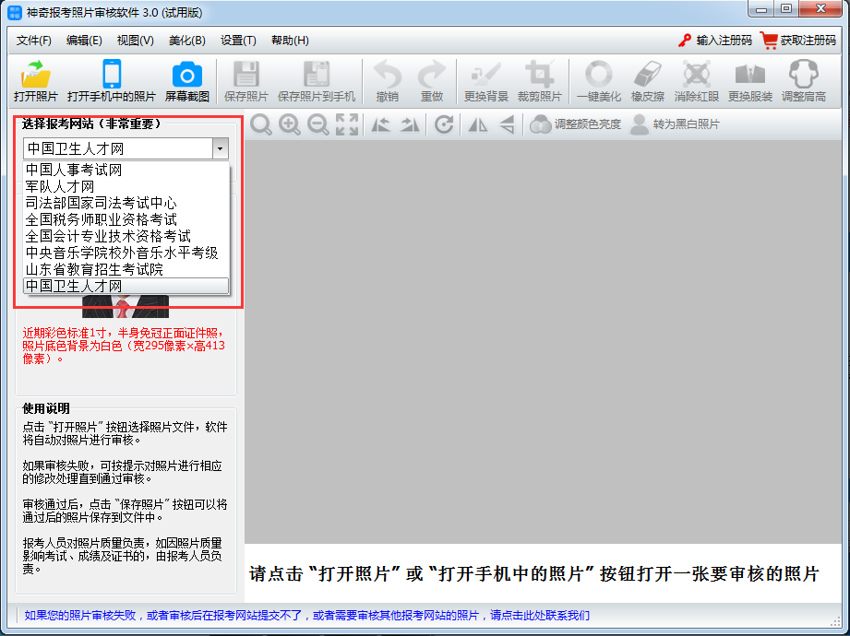Screen dimensions: 850x636
Task: Click the magnifier actual-size zoom icon
Action: 261,124
